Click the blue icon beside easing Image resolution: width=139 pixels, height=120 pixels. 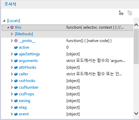click(16, 101)
